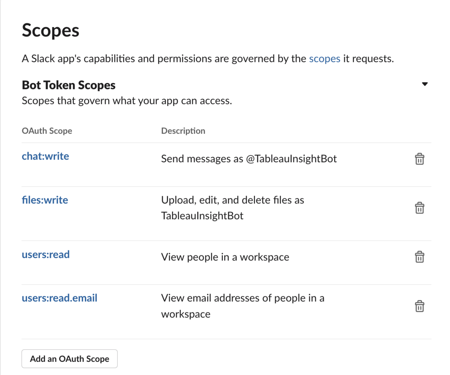Select 'View people in a workspace' description
This screenshot has height=375, width=450.
(225, 257)
